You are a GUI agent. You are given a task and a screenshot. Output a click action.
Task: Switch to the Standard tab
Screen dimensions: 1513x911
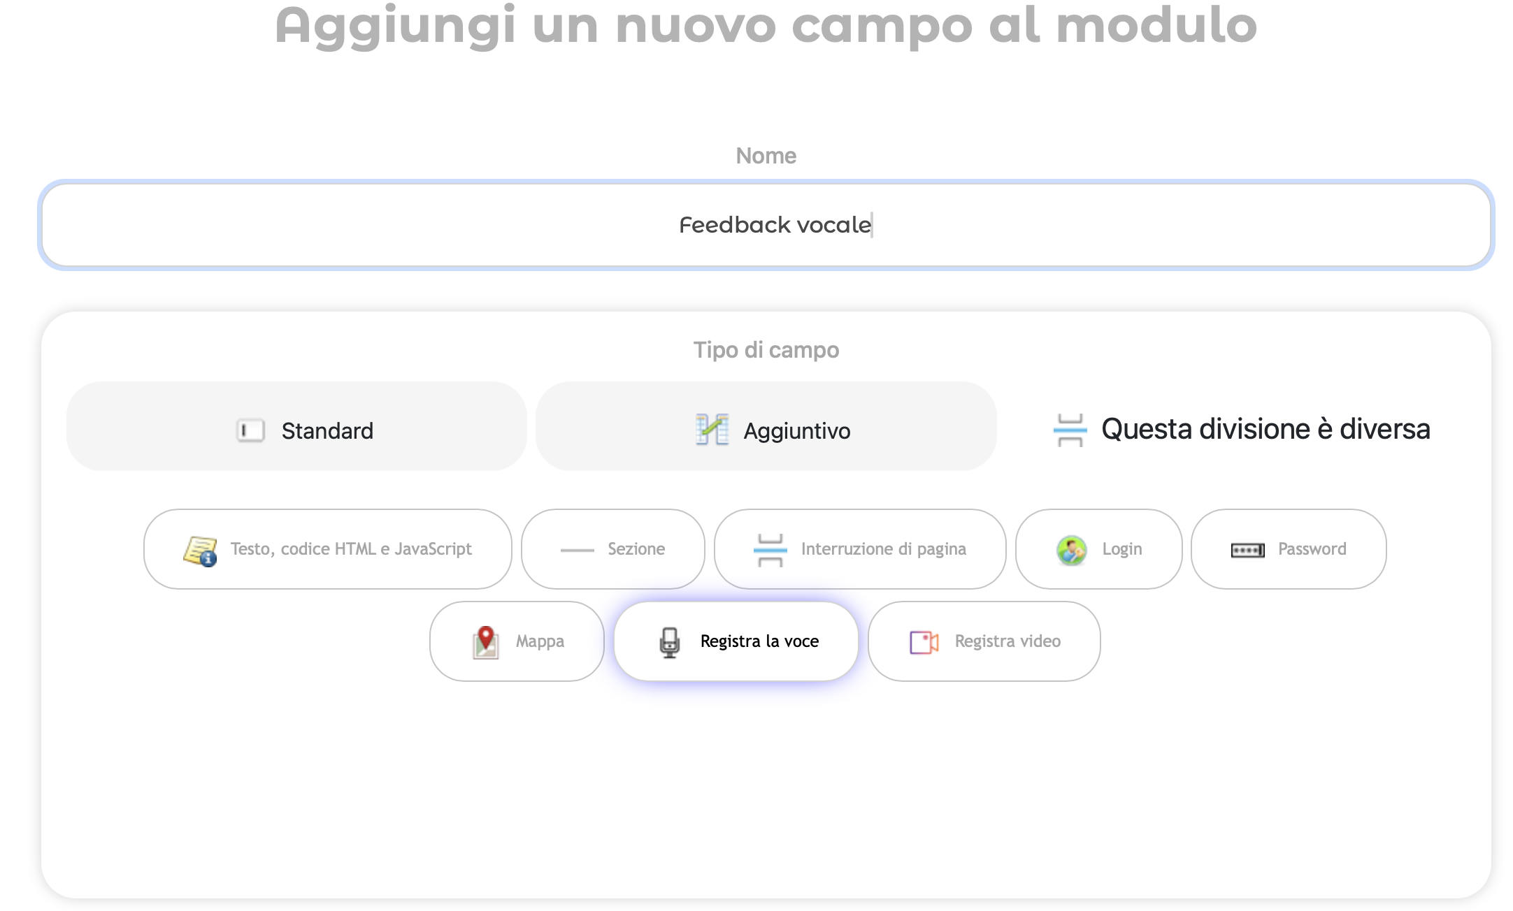pyautogui.click(x=296, y=427)
